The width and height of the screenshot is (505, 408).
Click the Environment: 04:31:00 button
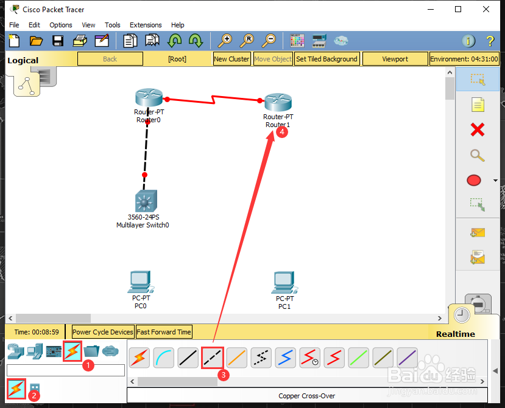[x=464, y=59]
